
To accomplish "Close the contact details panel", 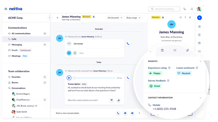I will (190, 17).
